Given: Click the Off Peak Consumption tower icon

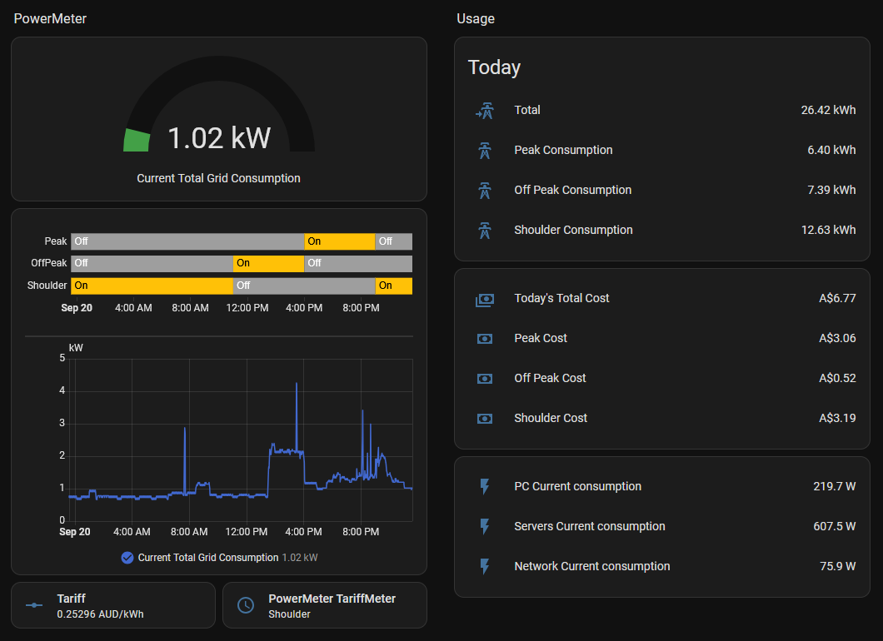Looking at the screenshot, I should (484, 190).
